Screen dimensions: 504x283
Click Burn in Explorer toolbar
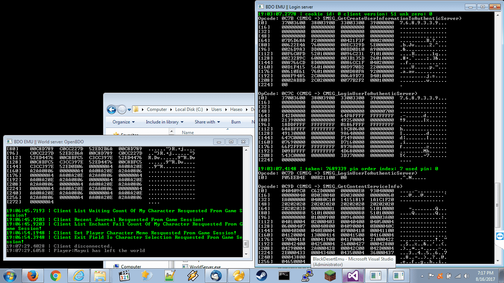point(236,122)
